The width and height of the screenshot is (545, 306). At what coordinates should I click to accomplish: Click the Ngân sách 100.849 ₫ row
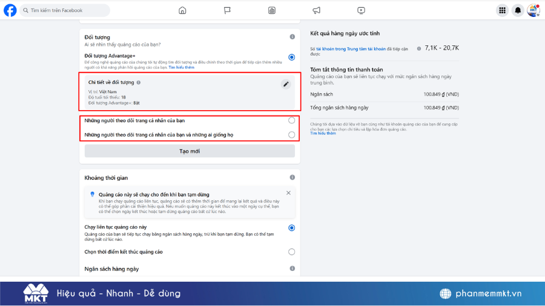coord(385,94)
